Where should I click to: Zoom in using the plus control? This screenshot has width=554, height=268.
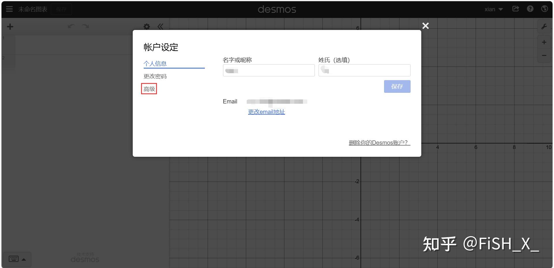pos(544,42)
